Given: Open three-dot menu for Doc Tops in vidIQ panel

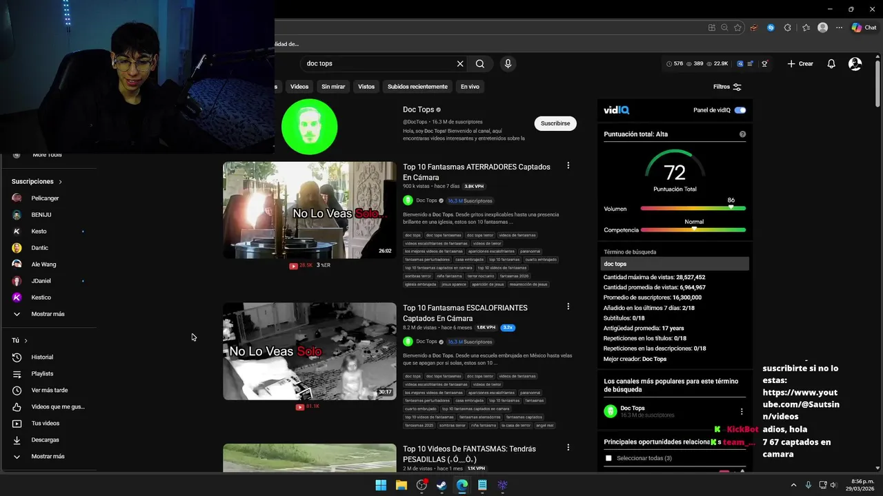Looking at the screenshot, I should coord(742,411).
